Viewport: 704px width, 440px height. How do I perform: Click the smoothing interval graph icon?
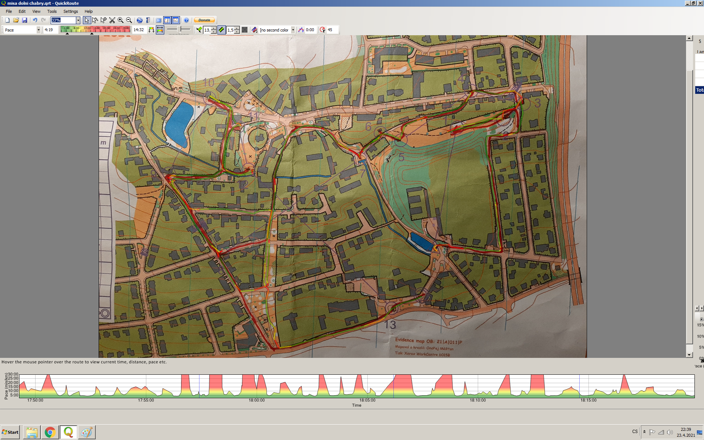coord(301,30)
